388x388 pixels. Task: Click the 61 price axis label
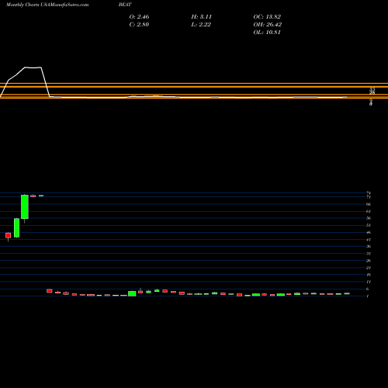click(369, 211)
